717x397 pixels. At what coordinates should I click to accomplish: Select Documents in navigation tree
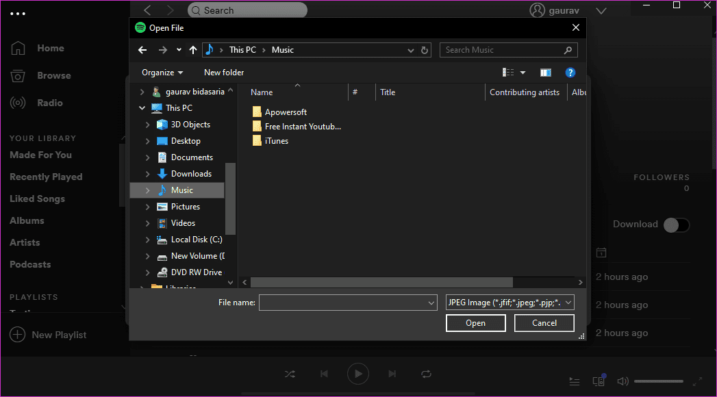pos(185,157)
